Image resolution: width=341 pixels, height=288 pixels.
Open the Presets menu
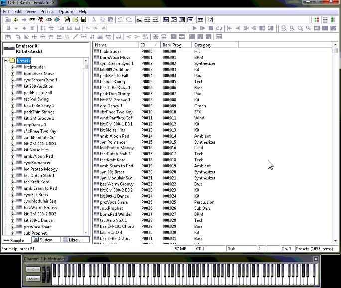pos(47,12)
